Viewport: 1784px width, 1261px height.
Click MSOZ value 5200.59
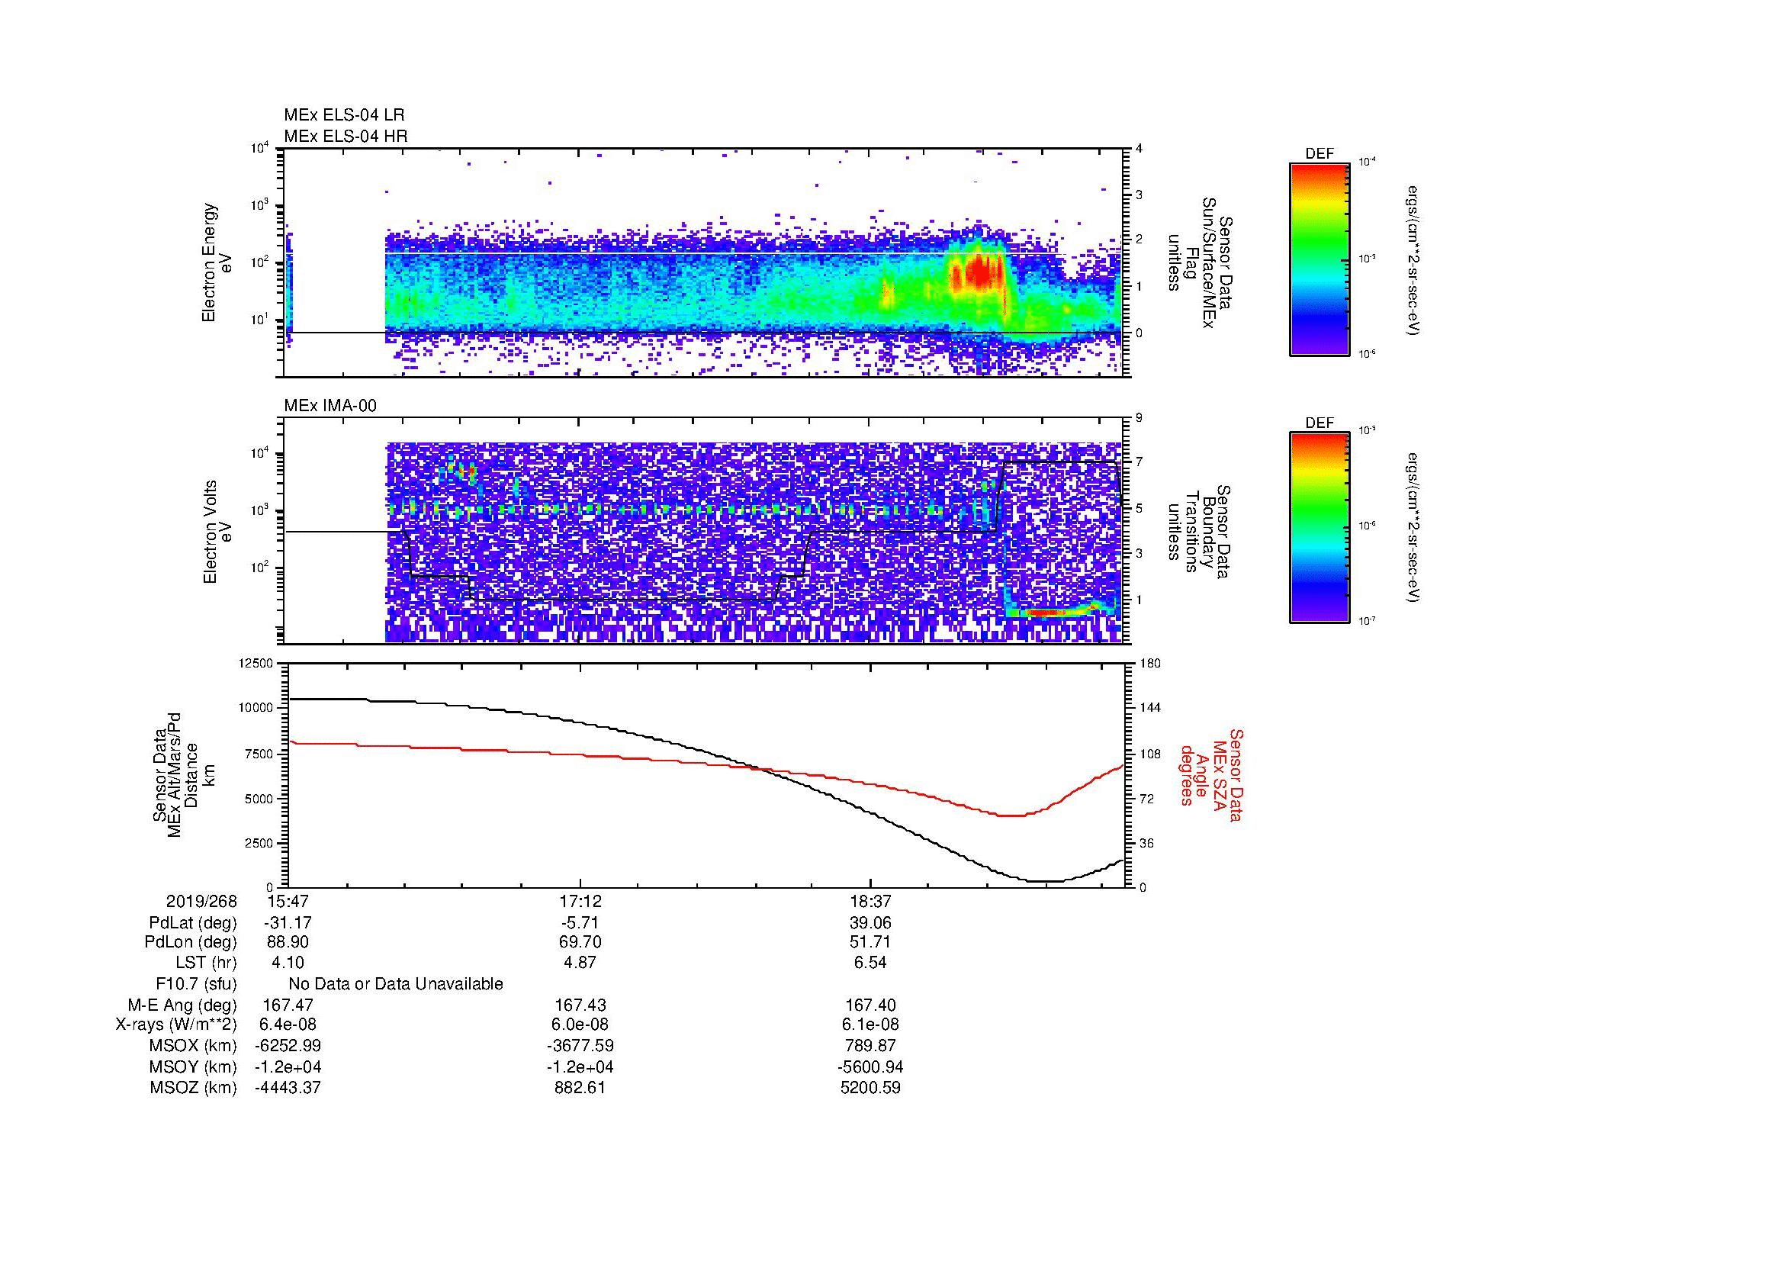871,1088
